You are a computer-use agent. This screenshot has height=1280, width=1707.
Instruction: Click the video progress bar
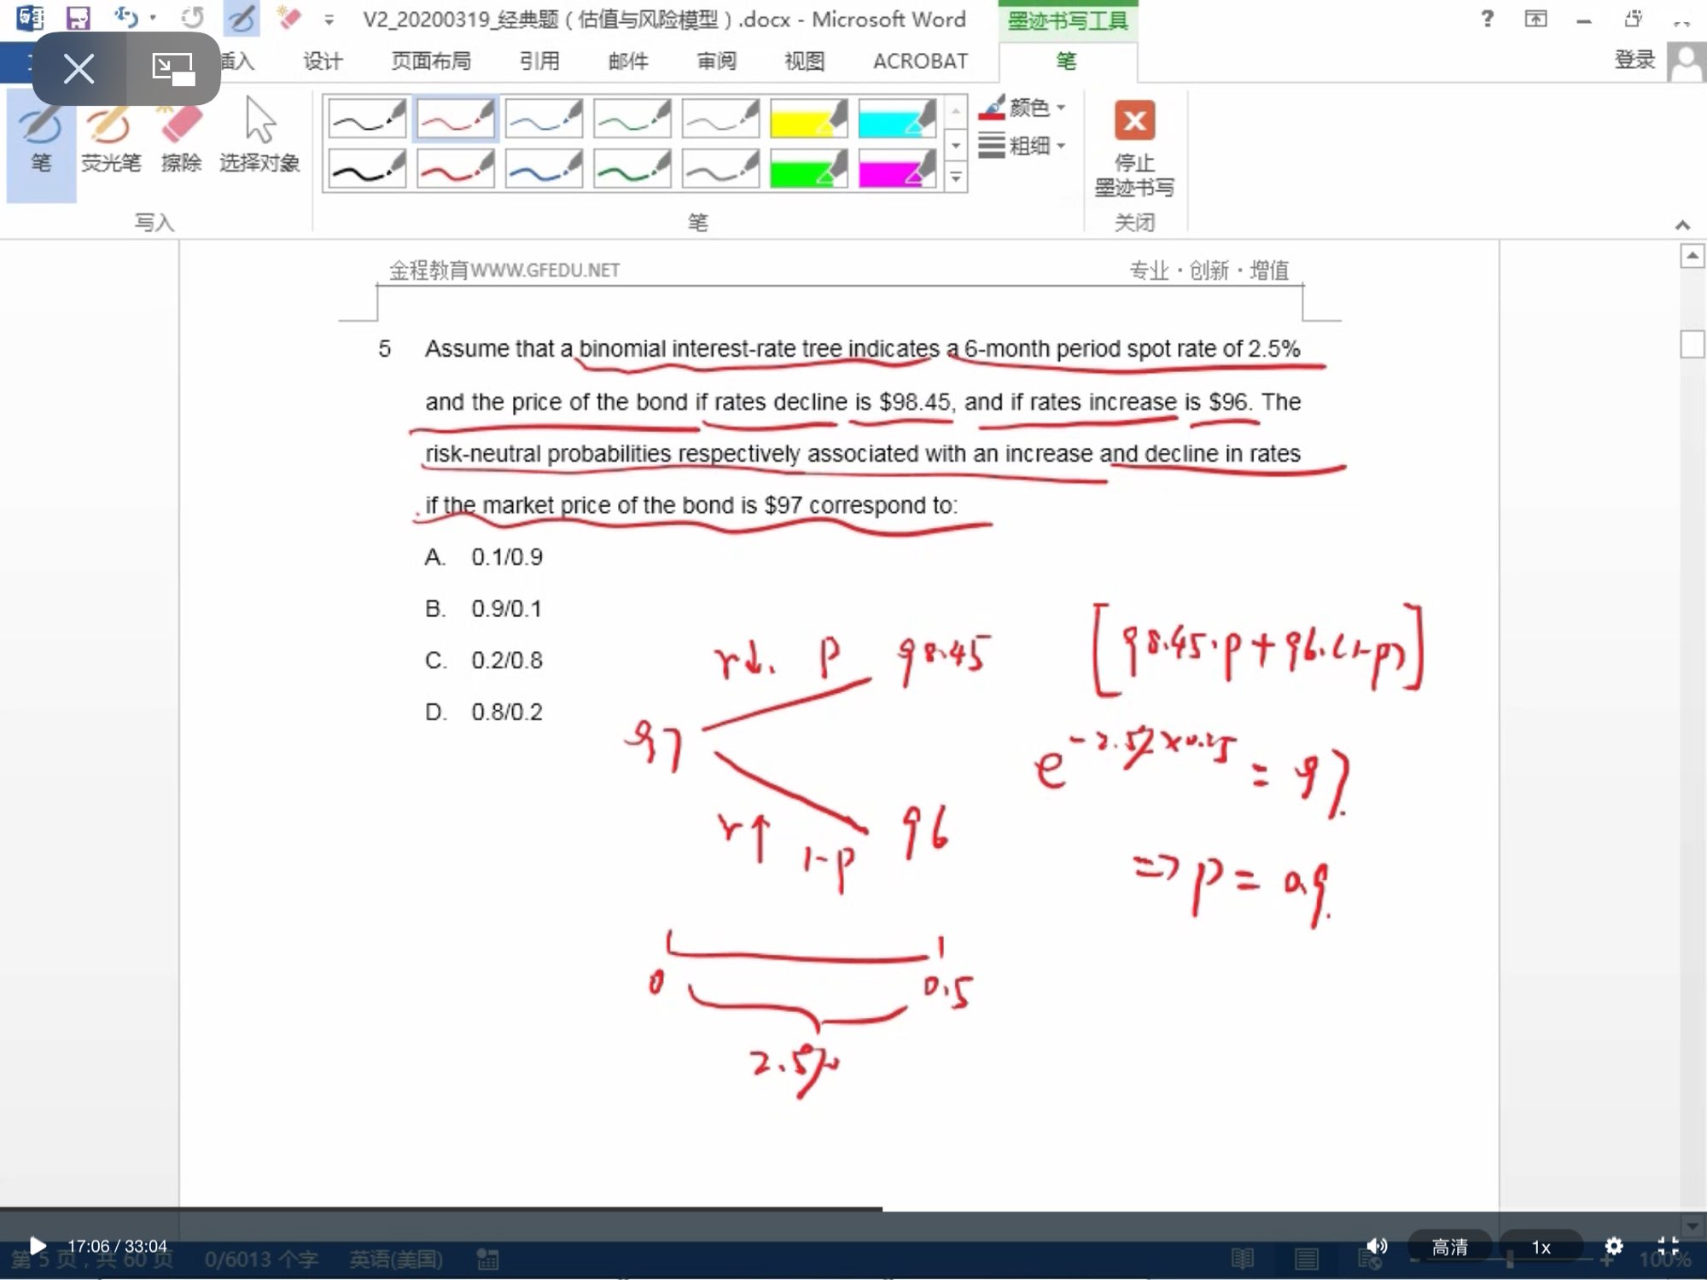click(x=853, y=1209)
